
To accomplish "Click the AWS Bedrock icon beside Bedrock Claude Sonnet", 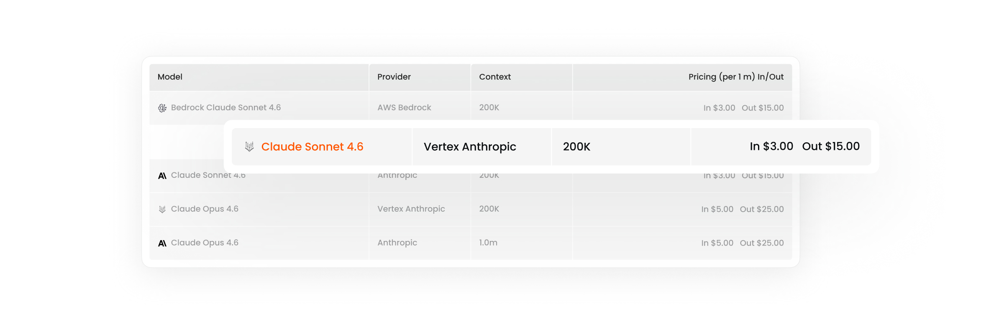I will click(162, 108).
